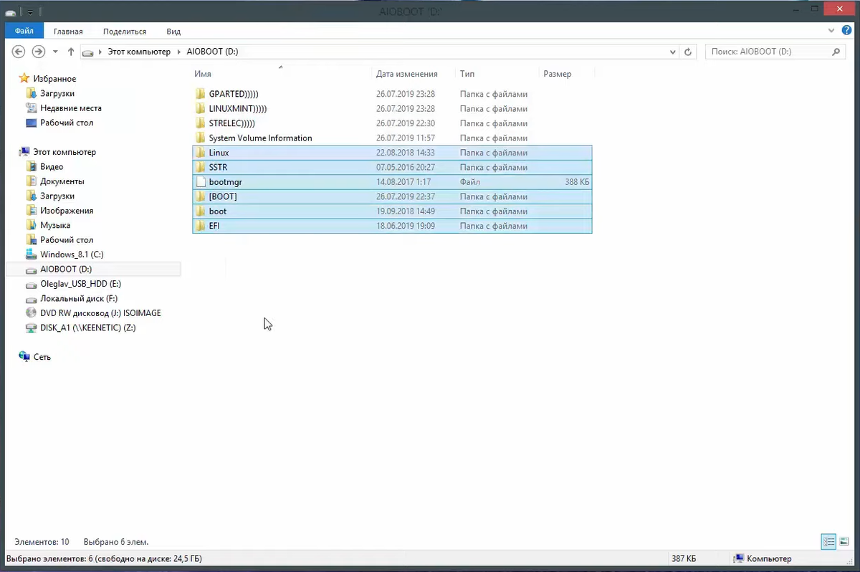
Task: Go up one folder level
Action: [x=71, y=52]
